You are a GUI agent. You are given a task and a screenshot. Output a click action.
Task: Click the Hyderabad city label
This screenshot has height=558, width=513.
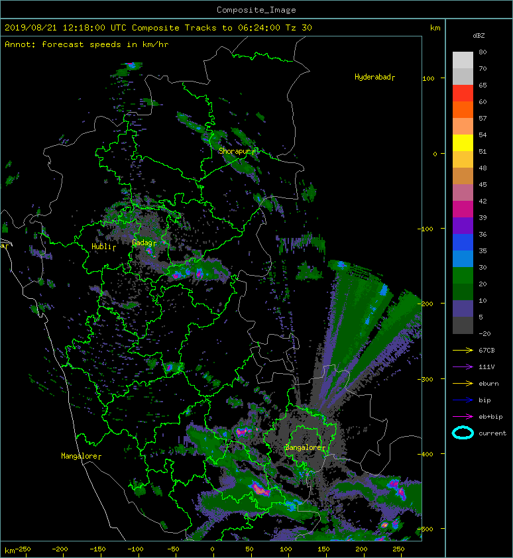[374, 77]
